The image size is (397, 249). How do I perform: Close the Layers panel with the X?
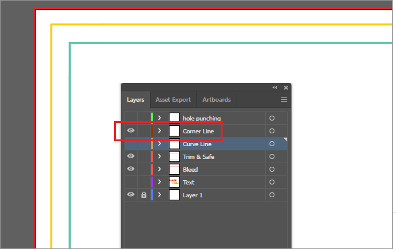286,88
